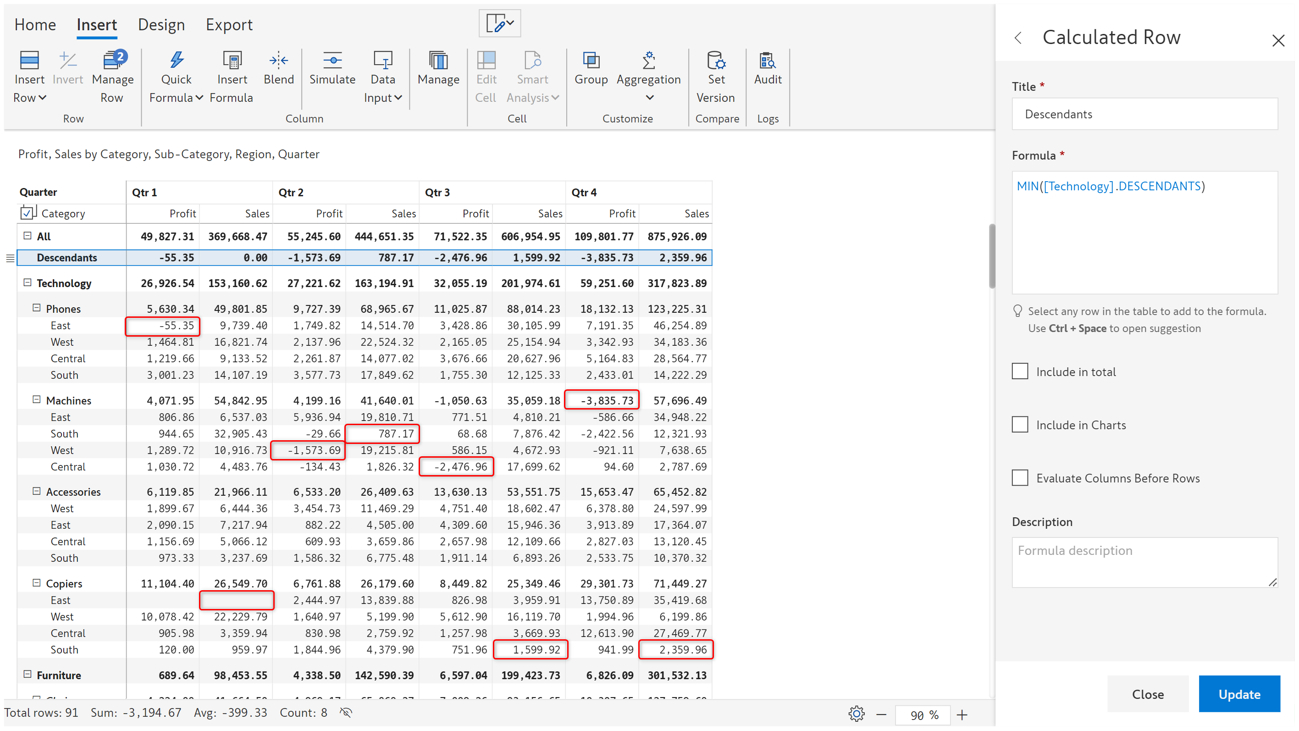
Task: Collapse the Machines sub-category
Action: (36, 399)
